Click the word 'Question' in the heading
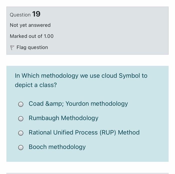The width and height of the screenshot is (175, 174). tap(20, 15)
